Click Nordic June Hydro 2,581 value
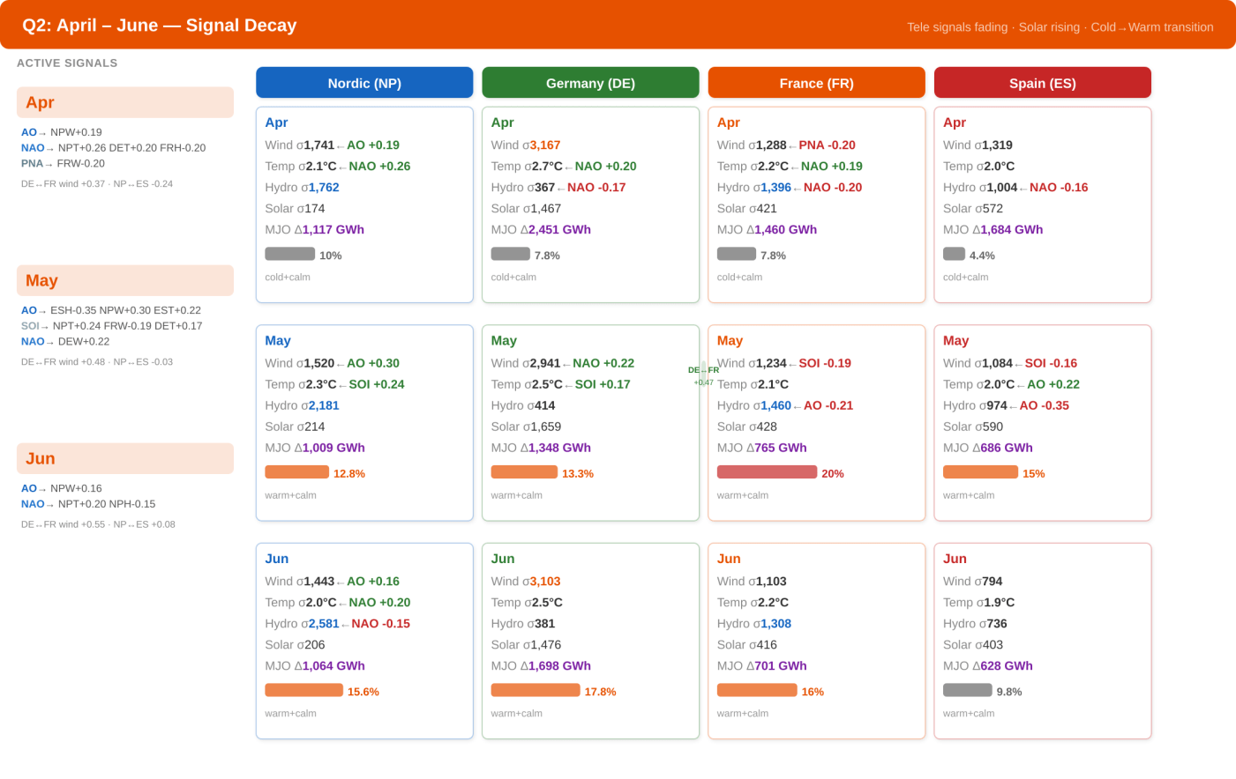Screen dimensions: 1236x779 click(324, 623)
